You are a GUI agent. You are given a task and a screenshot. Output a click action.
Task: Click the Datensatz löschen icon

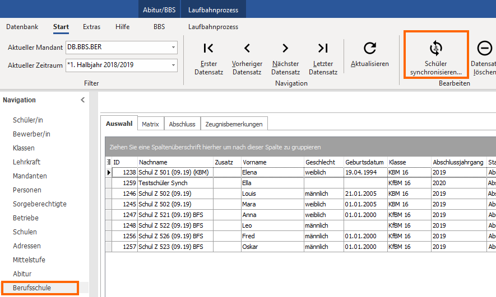[x=485, y=48]
